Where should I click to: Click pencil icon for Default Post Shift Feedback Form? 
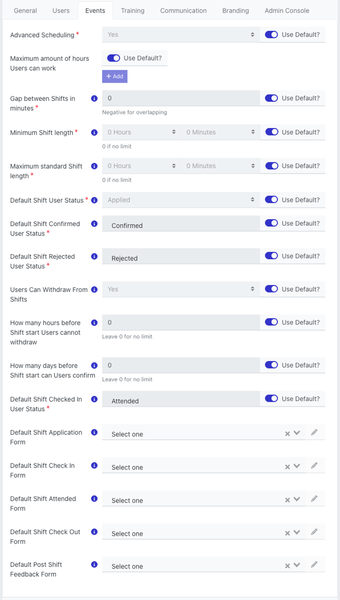coord(314,564)
